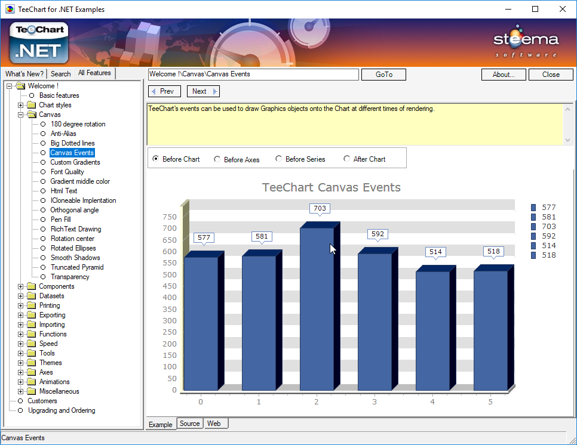Screen dimensions: 577x445
Task: Click the bullet icon beside Anti-Alias
Action: (x=43, y=134)
